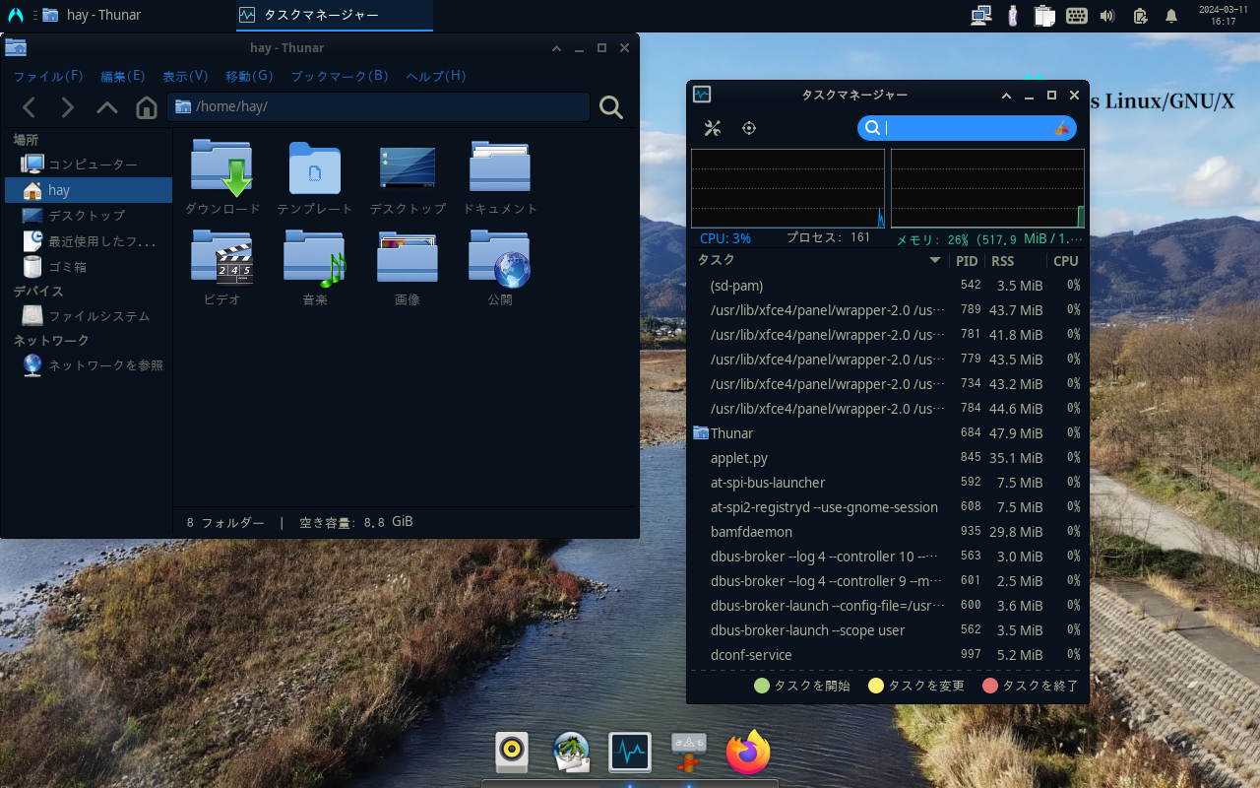Select the wrapper-2.0 row with PID 789

888,310
